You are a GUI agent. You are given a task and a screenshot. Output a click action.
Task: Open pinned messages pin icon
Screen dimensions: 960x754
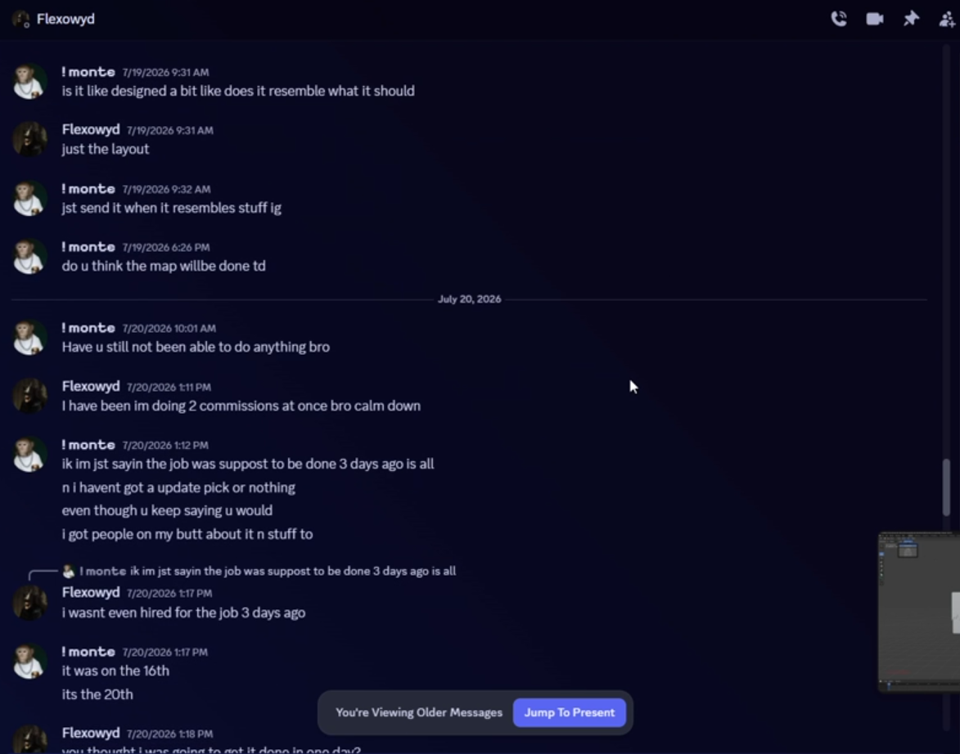911,19
